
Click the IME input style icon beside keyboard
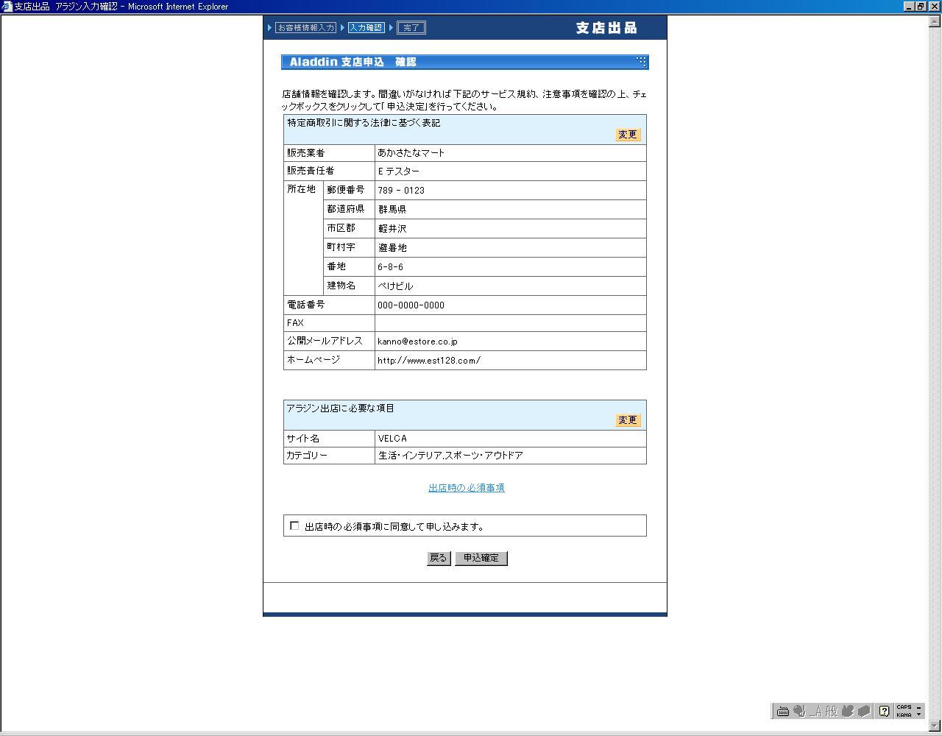click(799, 711)
